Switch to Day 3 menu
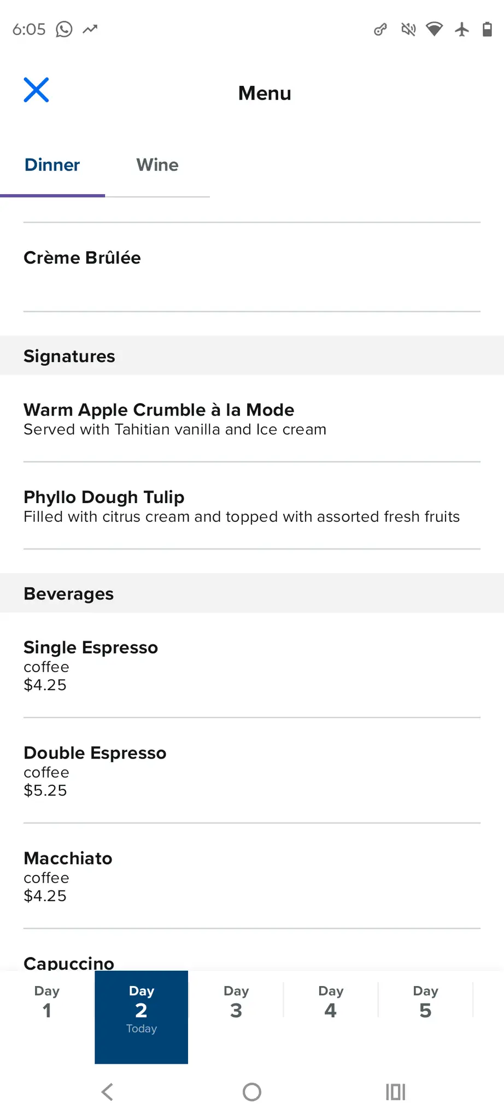 236,1002
